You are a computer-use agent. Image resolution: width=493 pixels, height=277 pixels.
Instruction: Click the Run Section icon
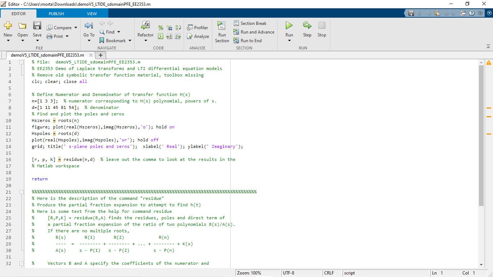[x=222, y=26]
